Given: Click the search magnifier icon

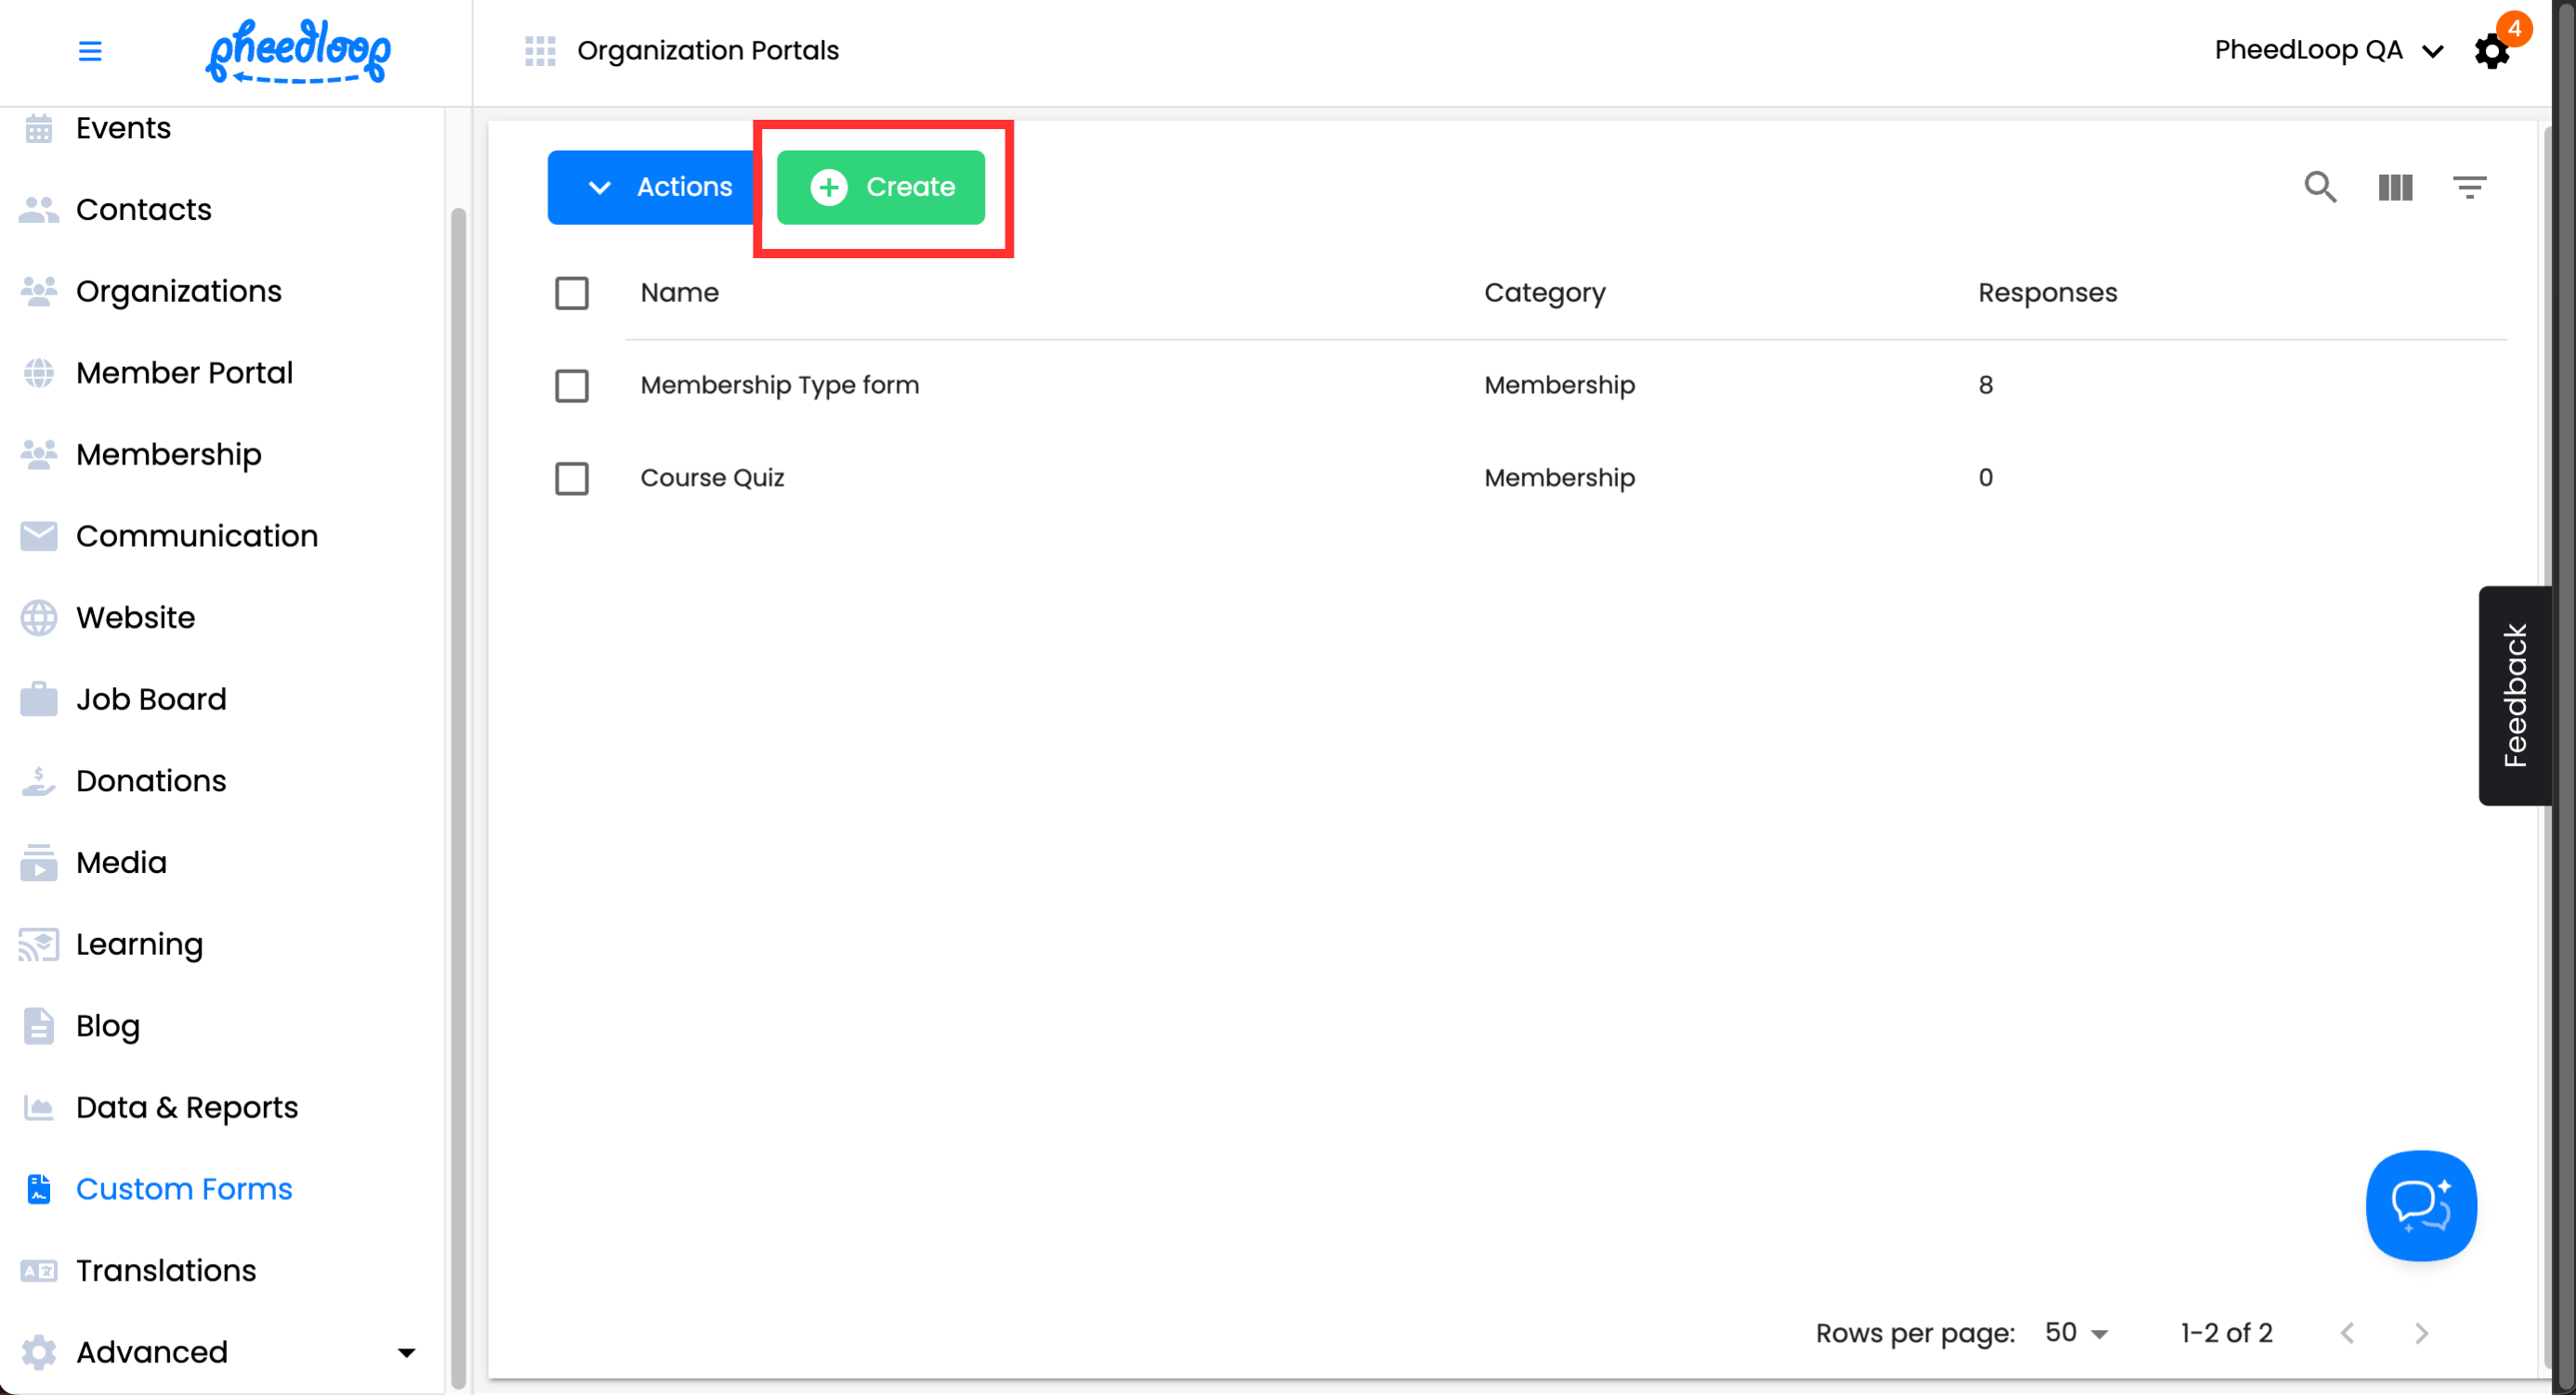Looking at the screenshot, I should pyautogui.click(x=2320, y=187).
